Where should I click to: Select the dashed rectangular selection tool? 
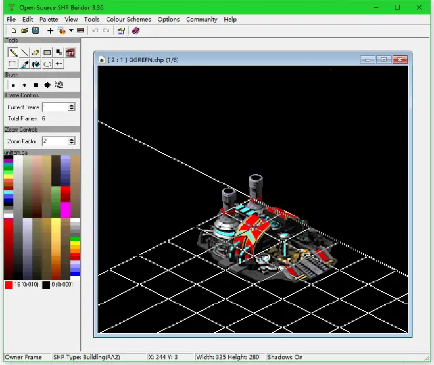pyautogui.click(x=12, y=64)
